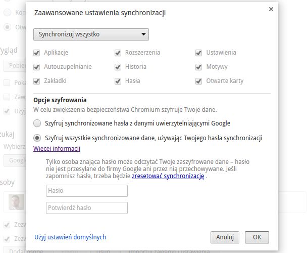Viewport: 308px width, 253px height.
Task: Toggle the Ustawienia checkbox
Action: coord(199,53)
